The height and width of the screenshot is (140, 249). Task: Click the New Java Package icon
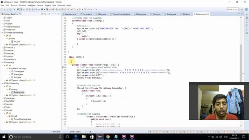point(53,9)
